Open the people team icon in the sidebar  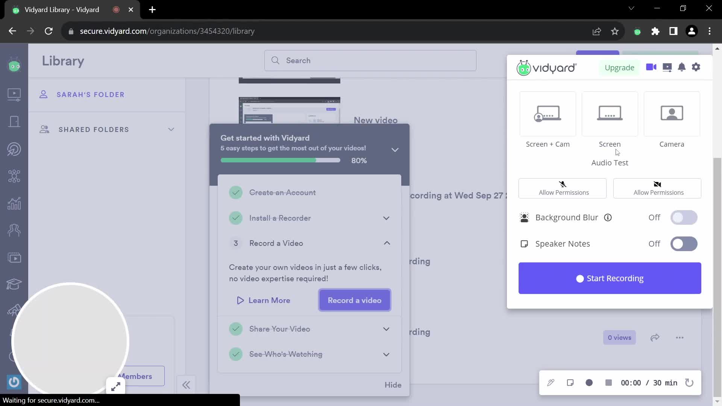(x=14, y=230)
